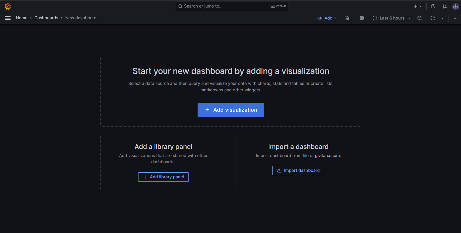Screen dimensions: 461x233
Task: Expand the Add panel dropdown
Action: [x=327, y=18]
